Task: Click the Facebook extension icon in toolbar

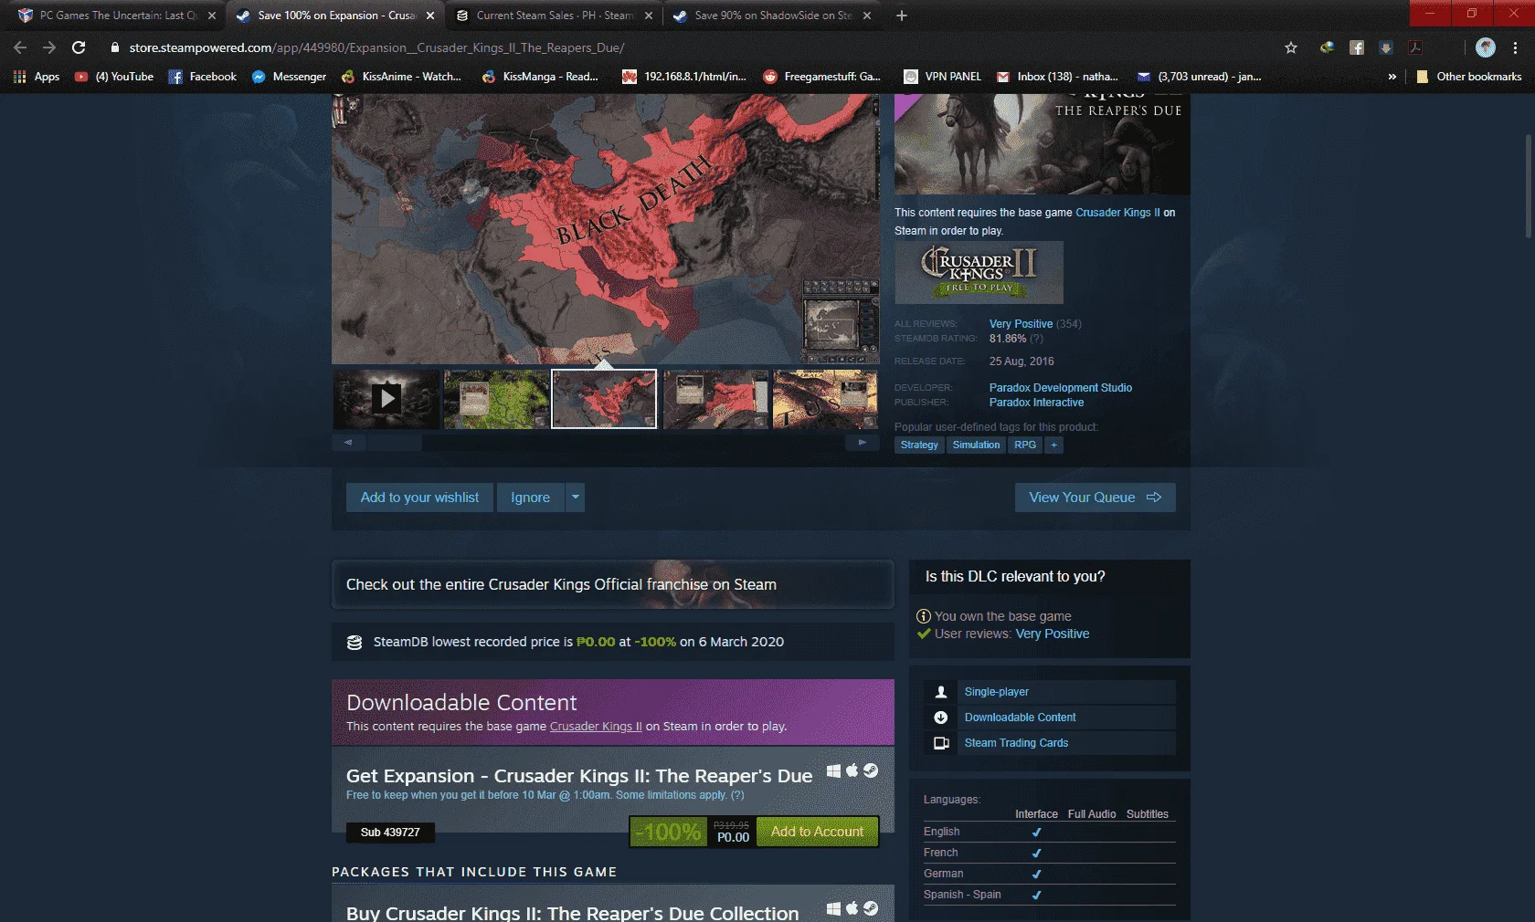Action: tap(1357, 47)
